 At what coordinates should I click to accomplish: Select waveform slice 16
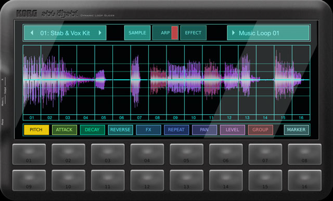(301, 82)
